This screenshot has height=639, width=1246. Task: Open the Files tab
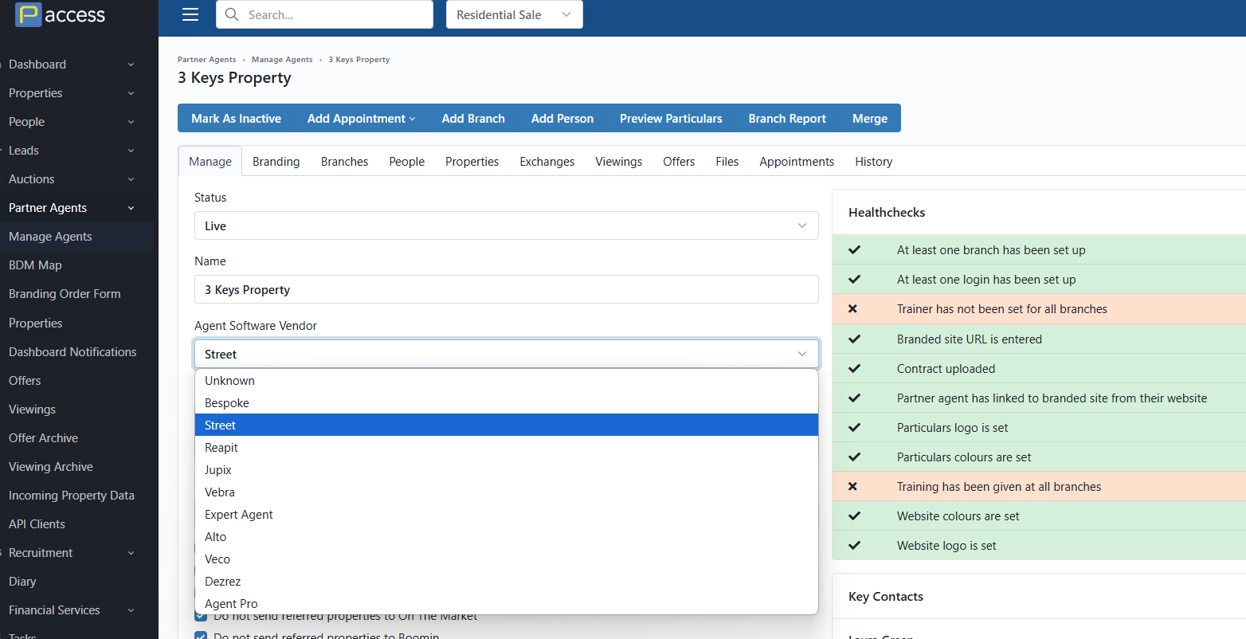(x=727, y=161)
